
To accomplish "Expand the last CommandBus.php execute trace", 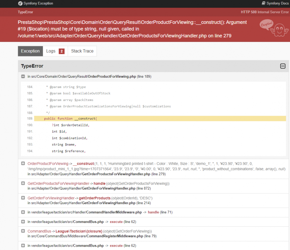I will [x=23, y=245].
